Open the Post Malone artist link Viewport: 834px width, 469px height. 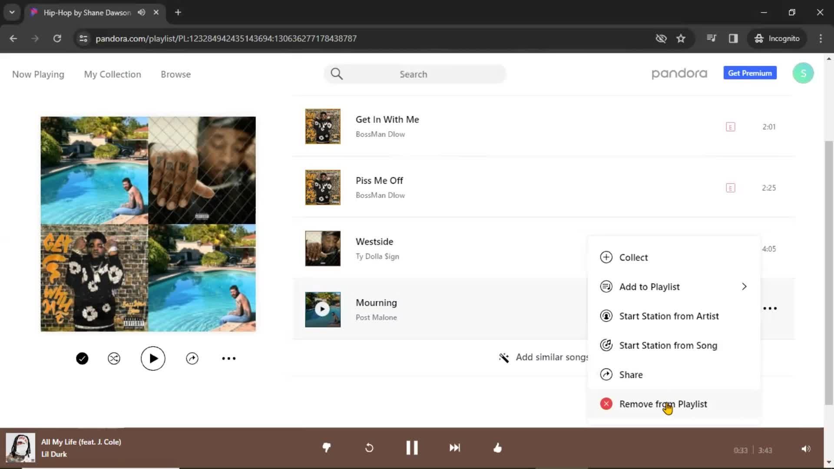pyautogui.click(x=376, y=317)
